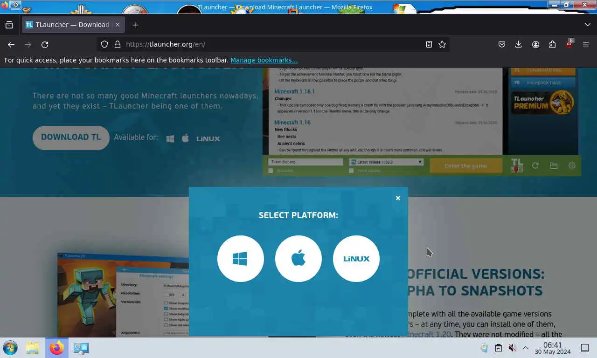
Task: Click the DOWNLOAD TL button
Action: (x=71, y=138)
